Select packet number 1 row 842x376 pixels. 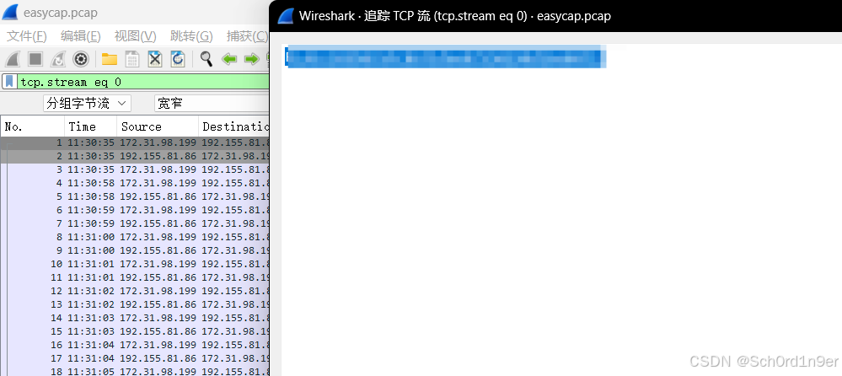[x=135, y=142]
